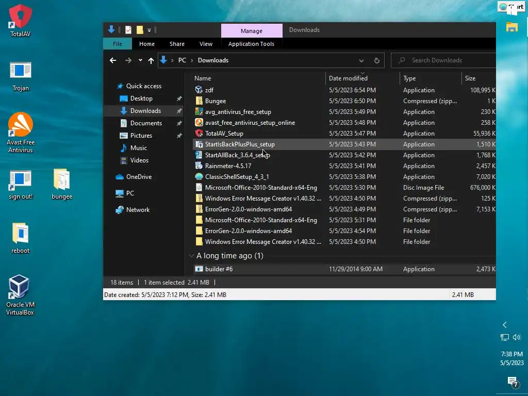Sort by the Size column header
The image size is (528, 396).
coord(470,78)
